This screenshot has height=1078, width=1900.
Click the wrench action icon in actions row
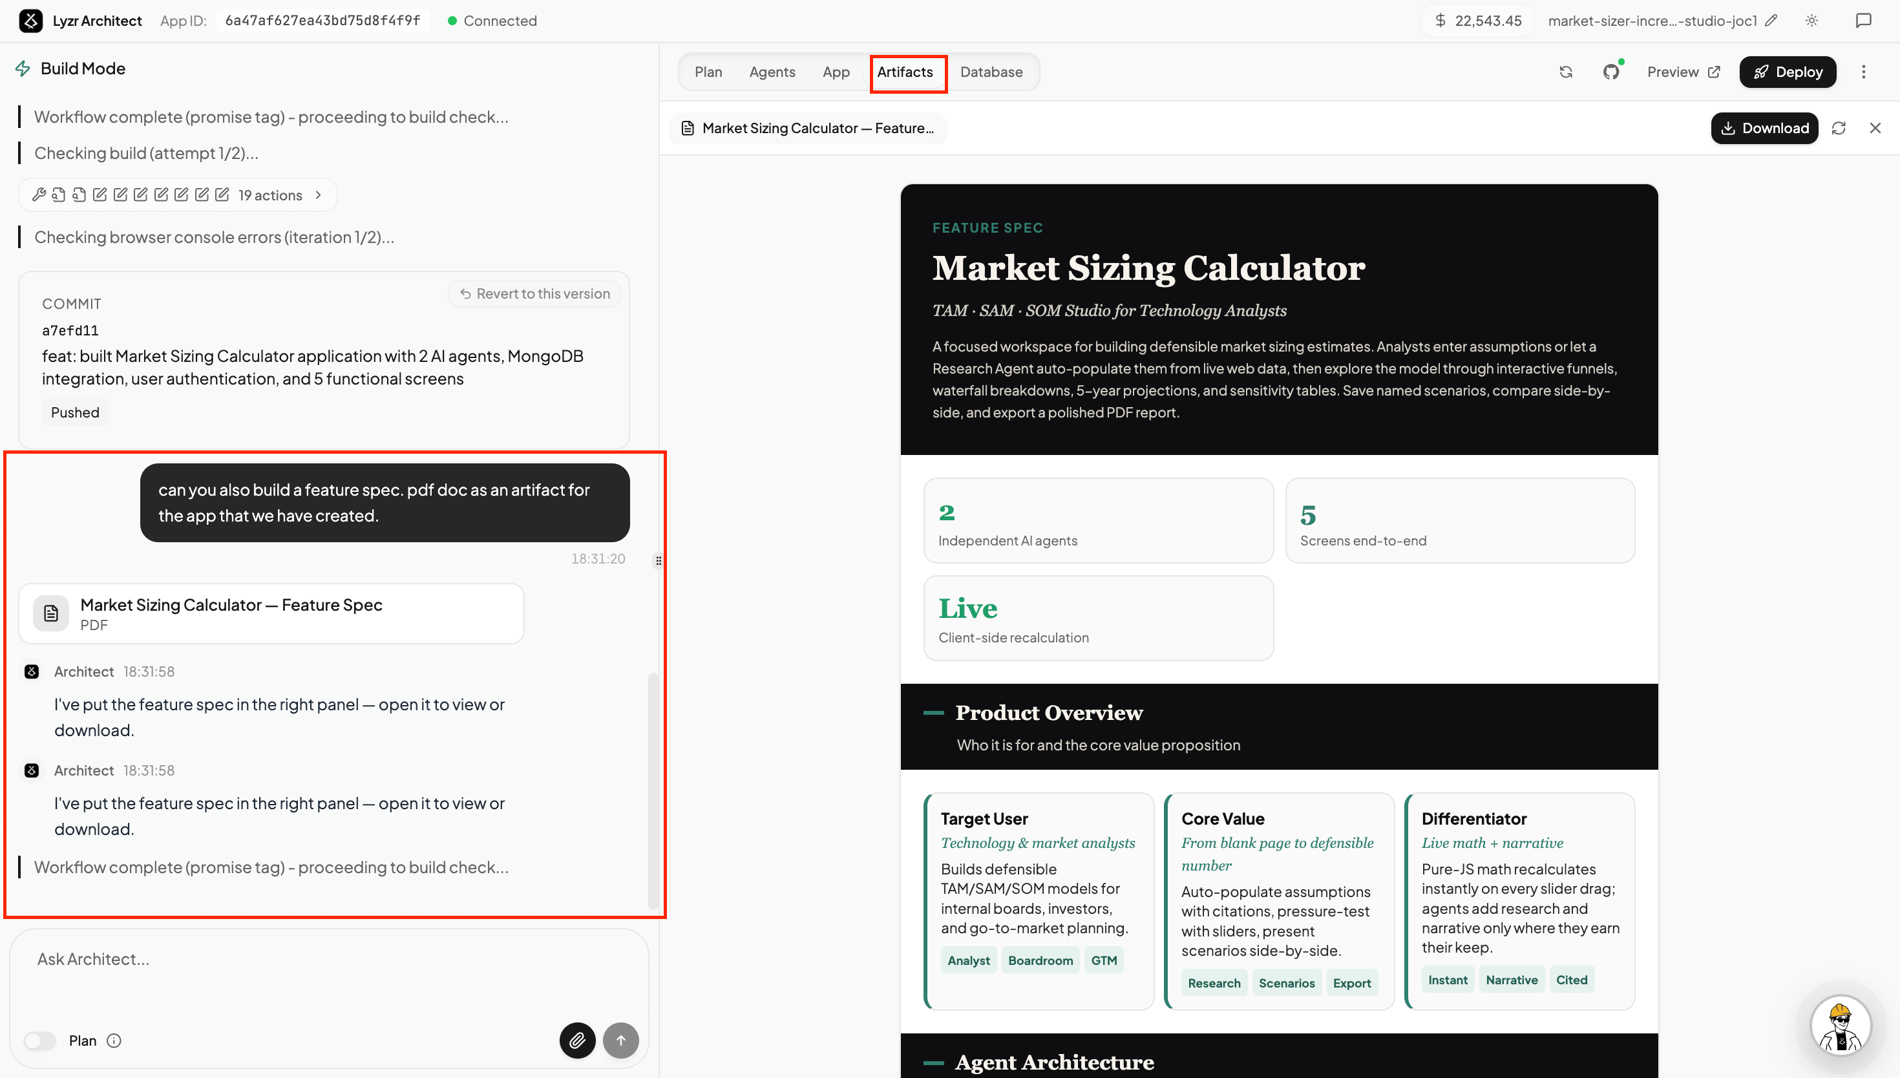click(x=39, y=195)
